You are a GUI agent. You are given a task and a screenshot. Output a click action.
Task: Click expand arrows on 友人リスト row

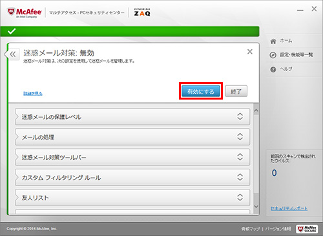tap(240, 197)
